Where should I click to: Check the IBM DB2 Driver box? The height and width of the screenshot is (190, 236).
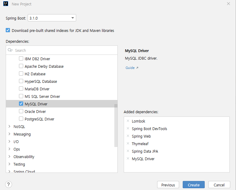(x=21, y=58)
